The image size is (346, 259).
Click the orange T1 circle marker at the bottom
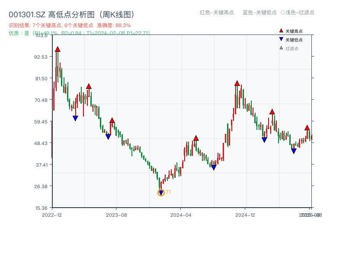(160, 192)
